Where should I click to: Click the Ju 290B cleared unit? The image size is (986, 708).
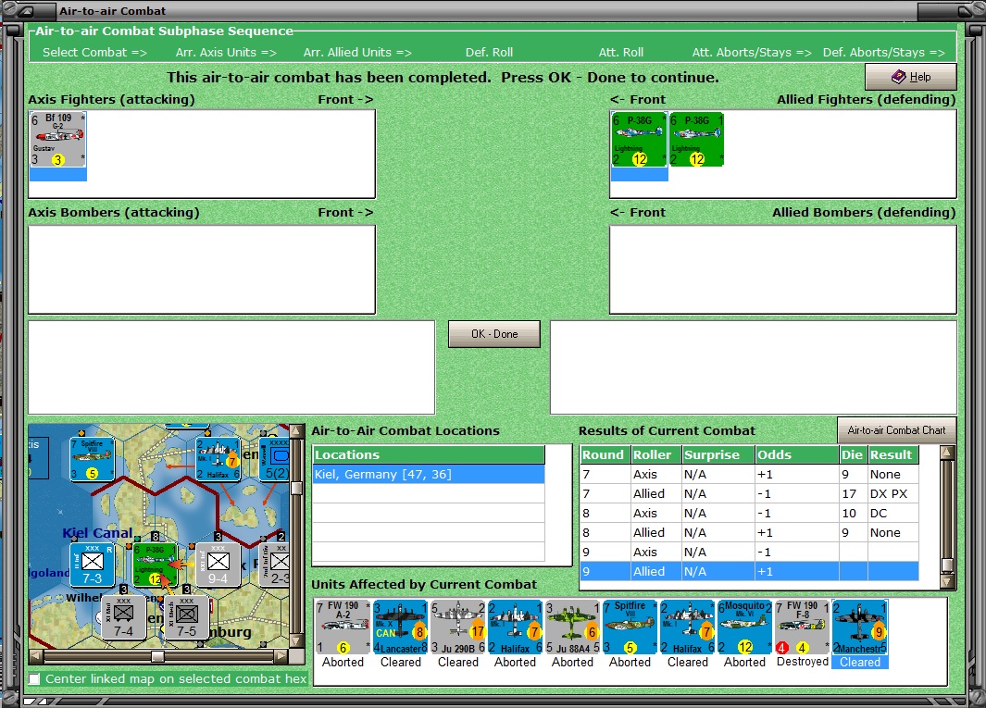pos(457,627)
